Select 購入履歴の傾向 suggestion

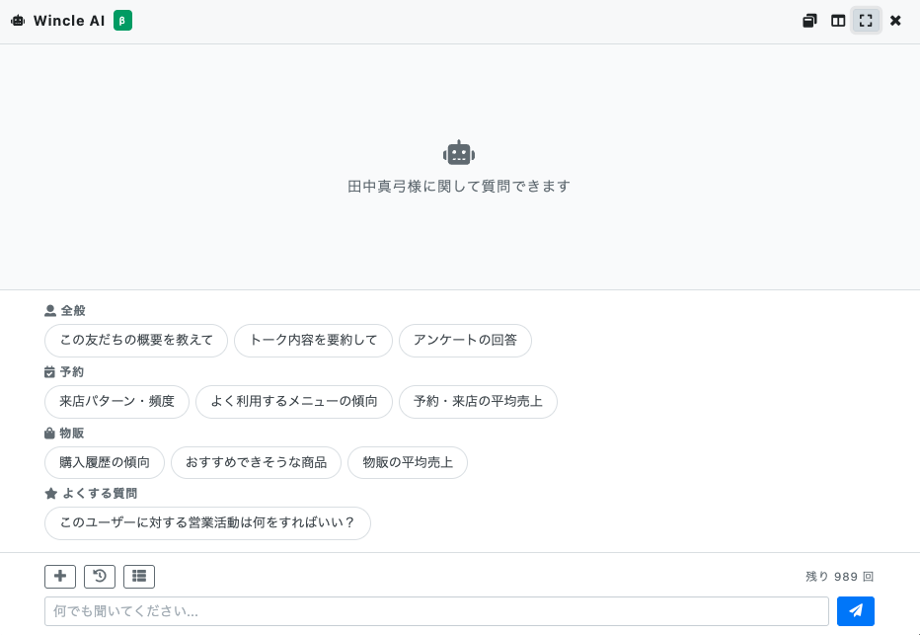tap(105, 462)
